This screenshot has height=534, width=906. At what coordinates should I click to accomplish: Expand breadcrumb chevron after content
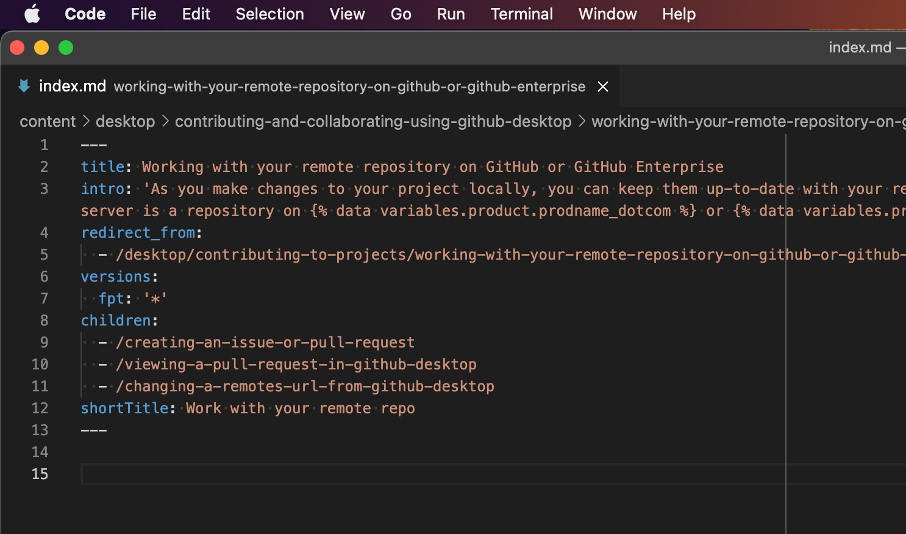86,121
